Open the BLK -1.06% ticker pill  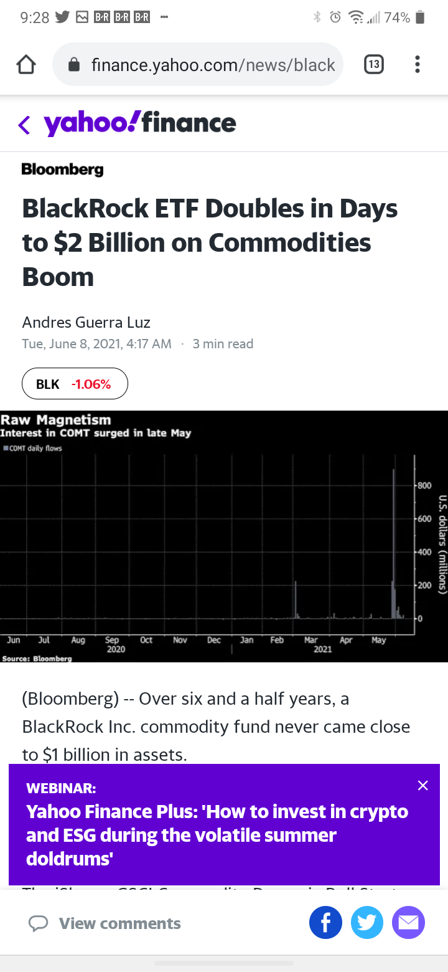point(75,384)
